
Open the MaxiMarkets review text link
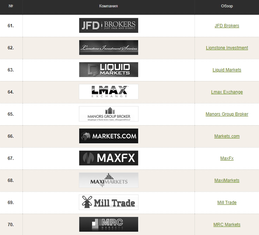[x=227, y=180]
